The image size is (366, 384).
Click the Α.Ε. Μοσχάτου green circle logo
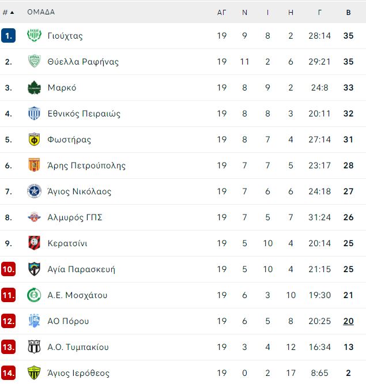pyautogui.click(x=34, y=295)
